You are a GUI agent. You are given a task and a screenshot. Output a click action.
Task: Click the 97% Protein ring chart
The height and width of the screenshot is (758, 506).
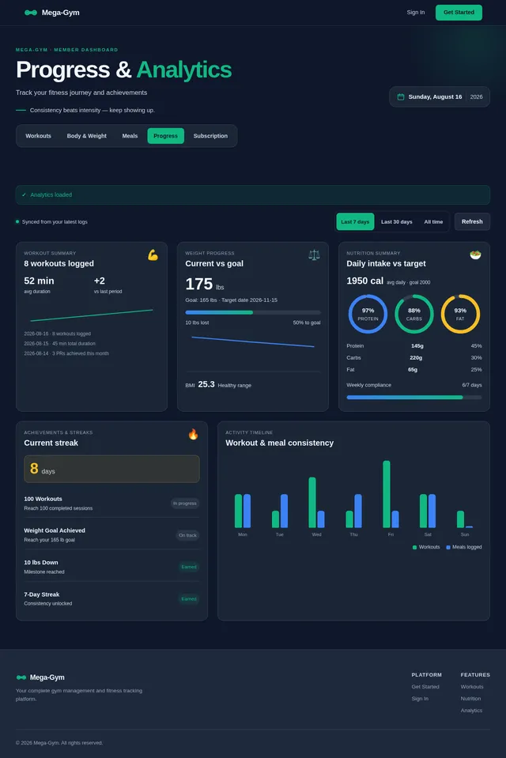[368, 314]
